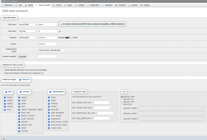Click the SQL tab icon

(16, 5)
